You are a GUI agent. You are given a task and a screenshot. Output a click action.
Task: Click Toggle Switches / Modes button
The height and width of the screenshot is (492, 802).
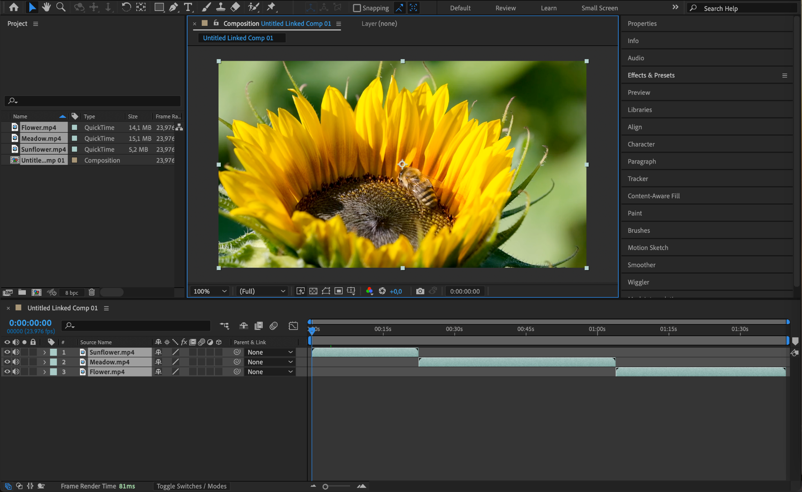191,486
